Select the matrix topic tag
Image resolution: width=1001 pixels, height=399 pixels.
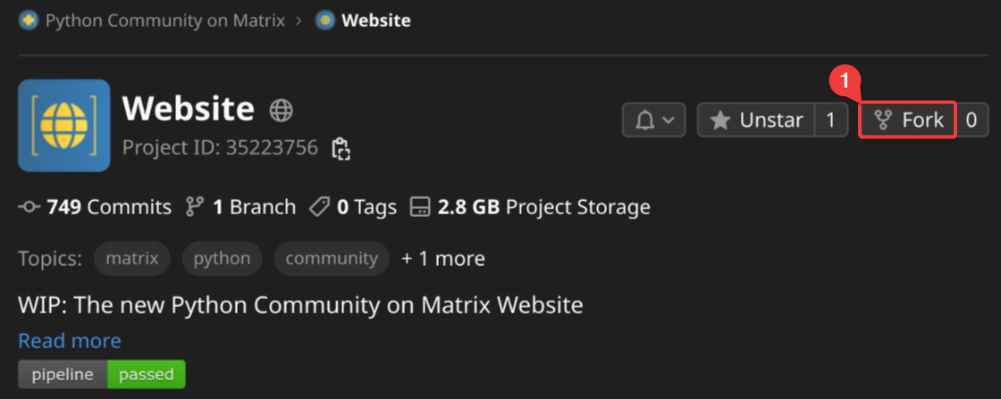point(131,259)
